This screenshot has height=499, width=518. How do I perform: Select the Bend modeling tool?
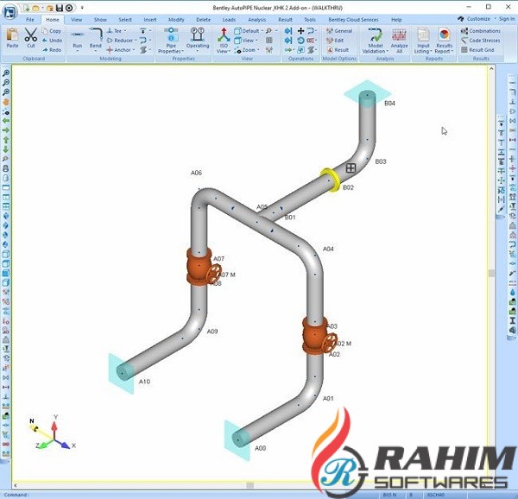[x=96, y=41]
